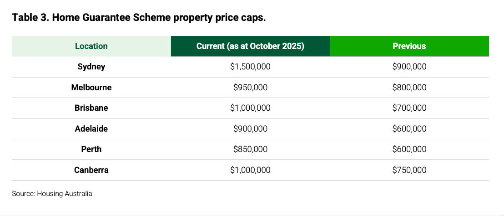This screenshot has height=216, width=504.
Task: Select the Previous column header
Action: pos(409,46)
